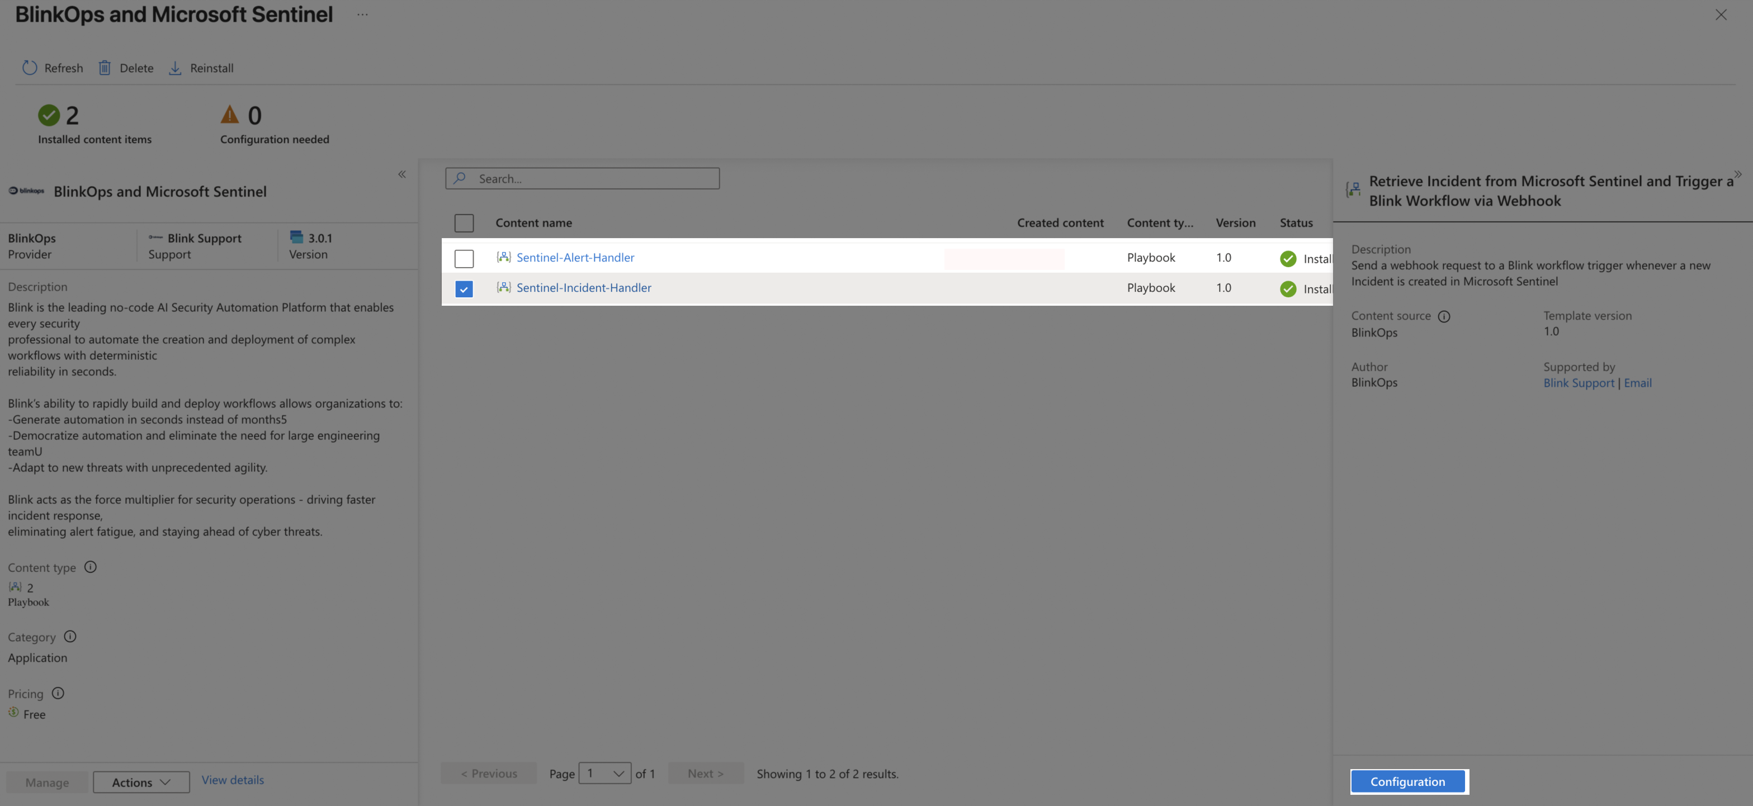Screen dimensions: 1753x806
Task: Collapse the right playbook details panel
Action: [x=1737, y=175]
